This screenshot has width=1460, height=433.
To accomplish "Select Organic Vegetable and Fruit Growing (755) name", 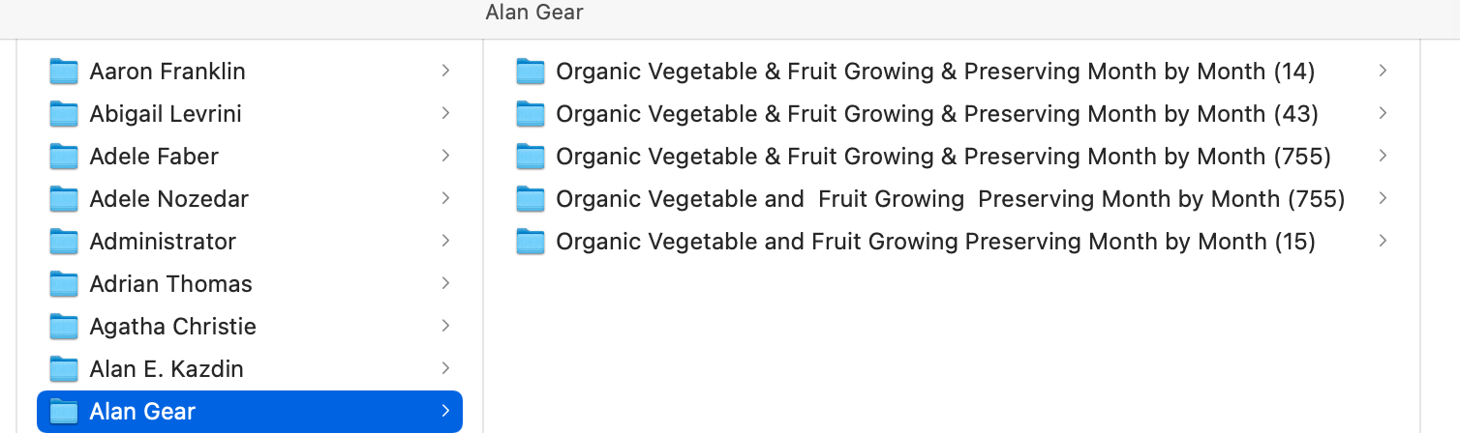I will (x=950, y=199).
